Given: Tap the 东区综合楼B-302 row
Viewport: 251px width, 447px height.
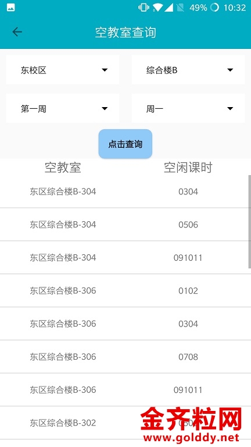Looking at the screenshot, I should pyautogui.click(x=125, y=423).
